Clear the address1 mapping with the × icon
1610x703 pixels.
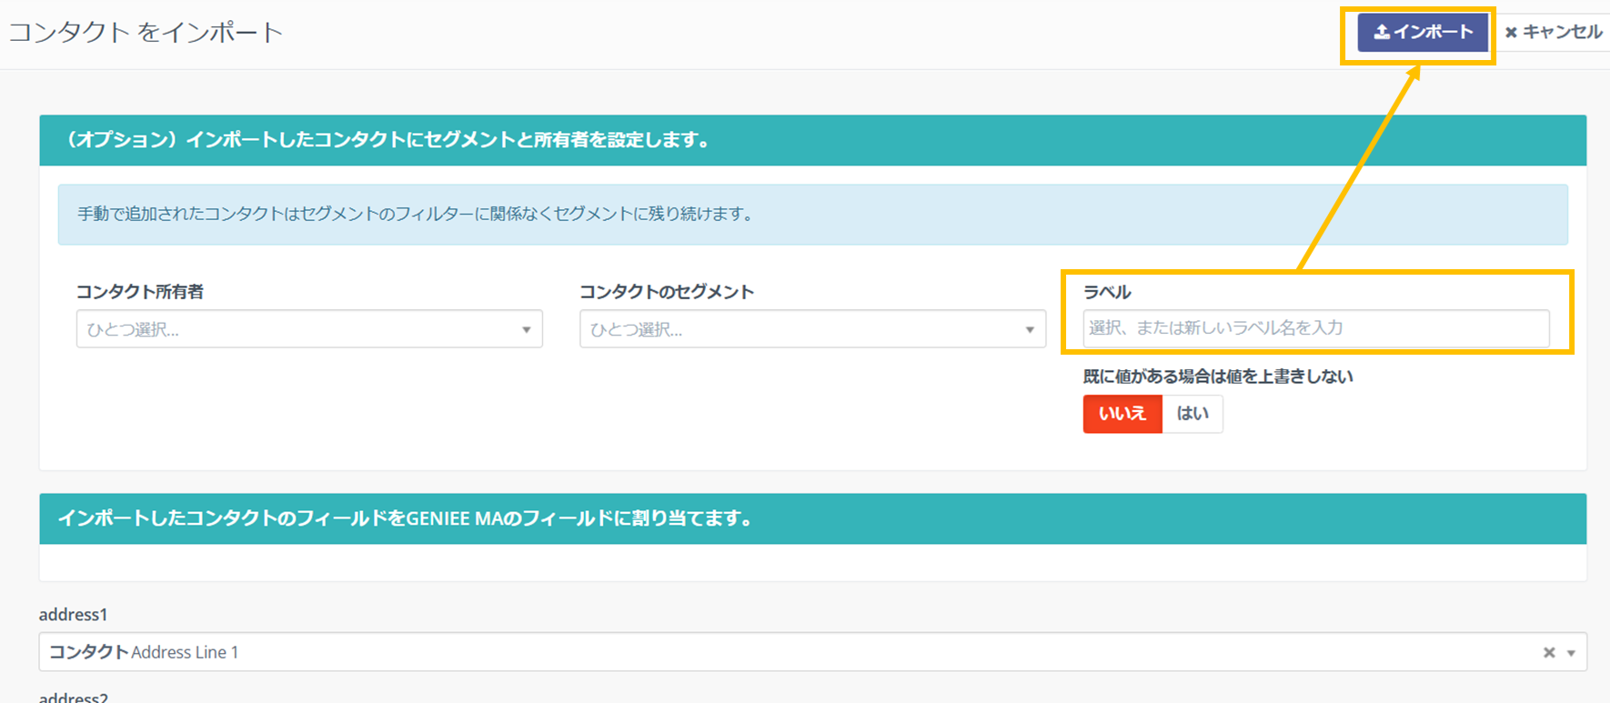pos(1548,652)
